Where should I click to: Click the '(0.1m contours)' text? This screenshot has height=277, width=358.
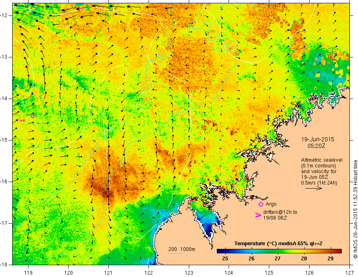pyautogui.click(x=319, y=166)
